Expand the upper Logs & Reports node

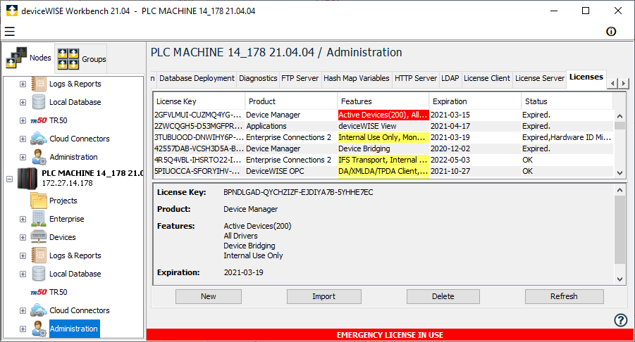(x=23, y=84)
